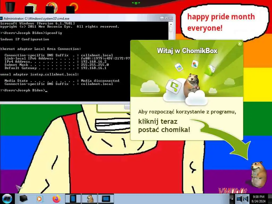Click the white ChomikBox logo cube in popup
The height and width of the screenshot is (204, 272).
point(173,86)
